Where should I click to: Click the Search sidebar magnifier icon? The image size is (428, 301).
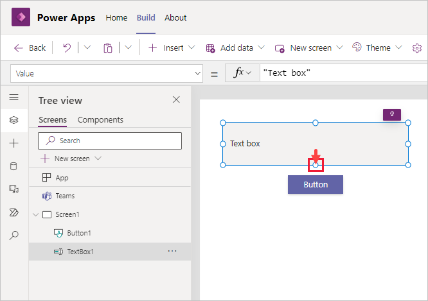[14, 235]
